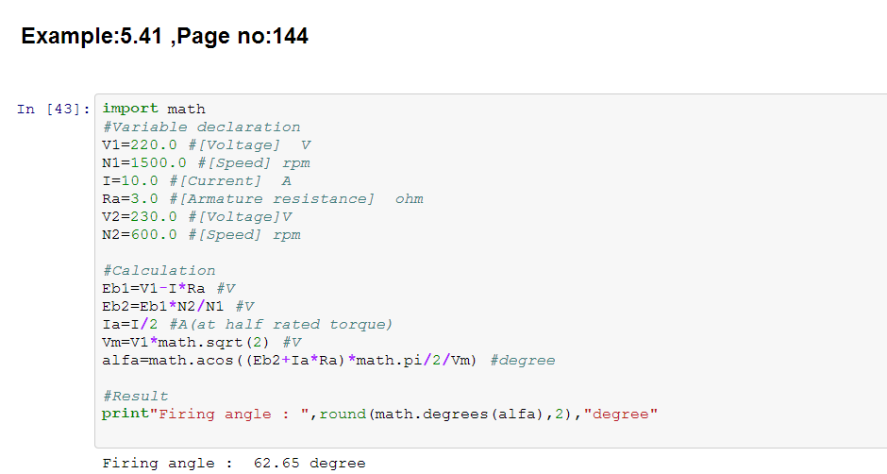This screenshot has width=887, height=474.
Task: Click the Eb2=Eb1*N2/N1 line
Action: tap(177, 306)
